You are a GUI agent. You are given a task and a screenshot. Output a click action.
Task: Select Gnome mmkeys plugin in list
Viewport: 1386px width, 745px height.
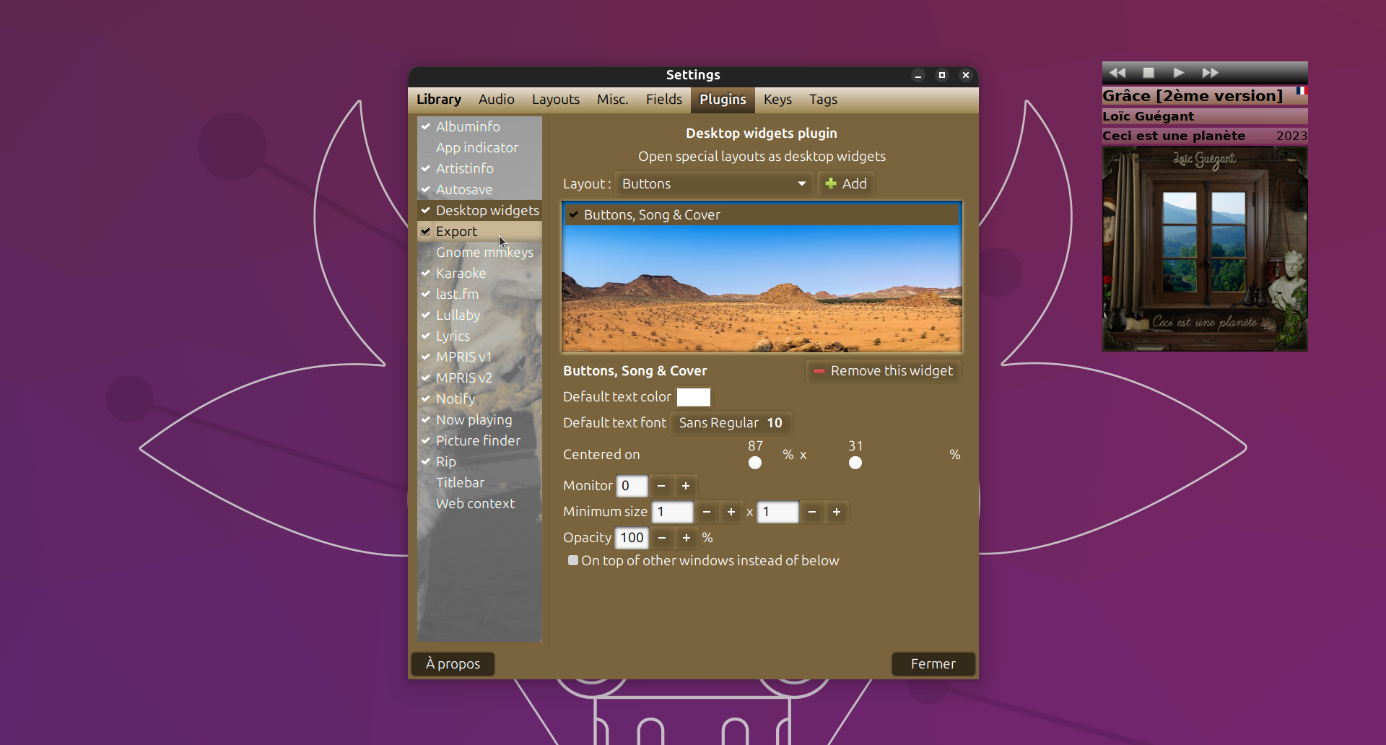pyautogui.click(x=480, y=252)
